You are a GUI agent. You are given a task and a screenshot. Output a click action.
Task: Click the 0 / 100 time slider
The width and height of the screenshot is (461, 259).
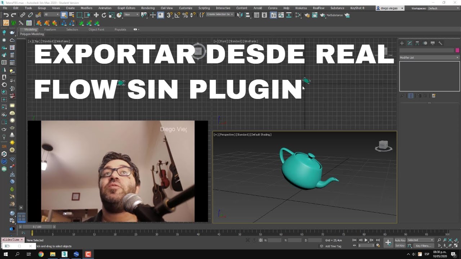pyautogui.click(x=37, y=227)
